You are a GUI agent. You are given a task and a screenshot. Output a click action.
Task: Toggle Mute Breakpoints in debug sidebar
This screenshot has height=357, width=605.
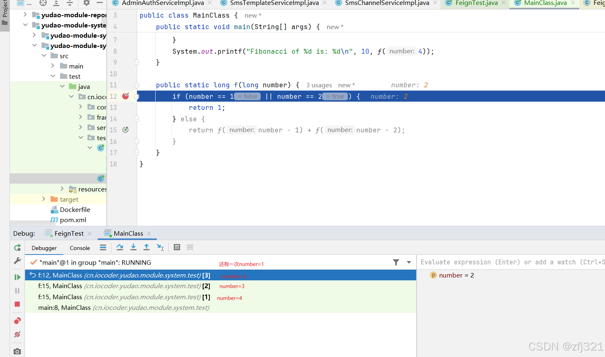[x=17, y=334]
